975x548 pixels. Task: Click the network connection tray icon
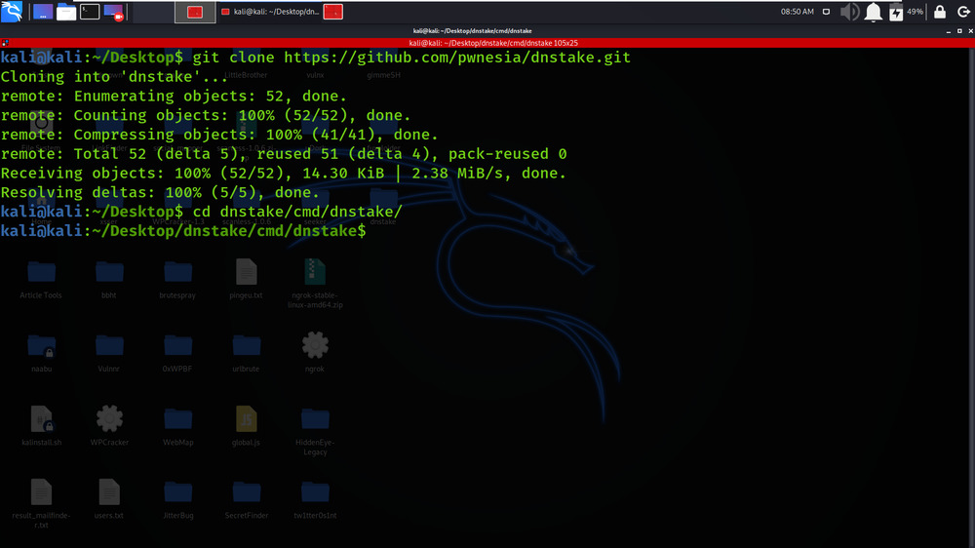(826, 12)
